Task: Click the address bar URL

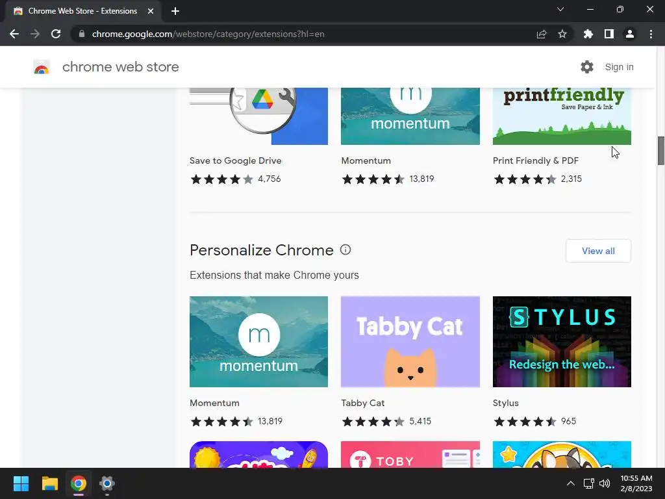Action: click(208, 34)
